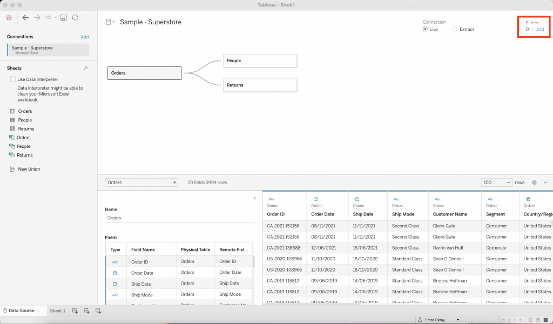Open the Orders table selector dropdown
Screen dimensions: 553x324
click(x=141, y=183)
